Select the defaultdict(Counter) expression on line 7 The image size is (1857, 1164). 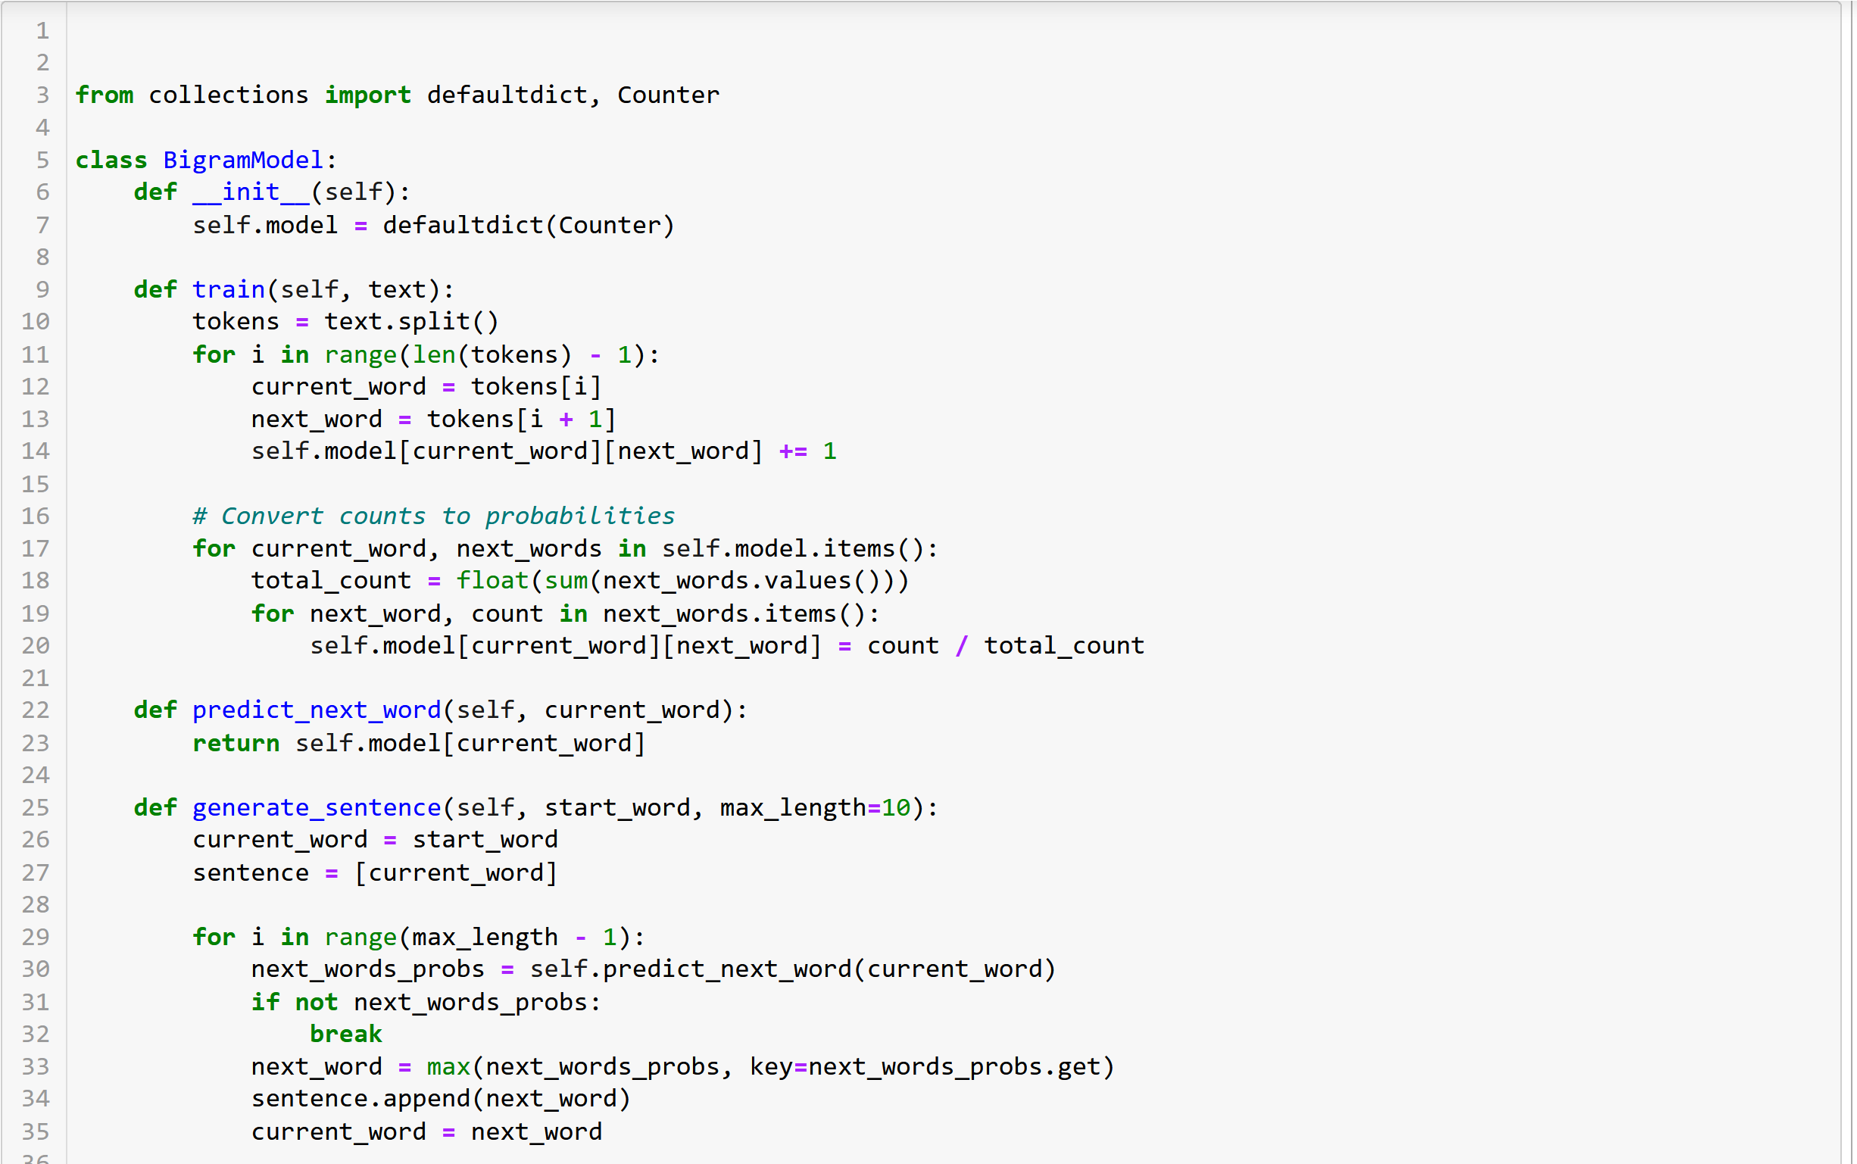(x=527, y=224)
